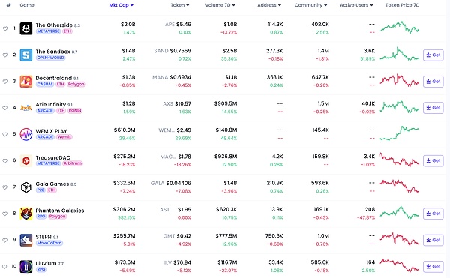Select Arbitrum tag under TreasureDAO

73,163
